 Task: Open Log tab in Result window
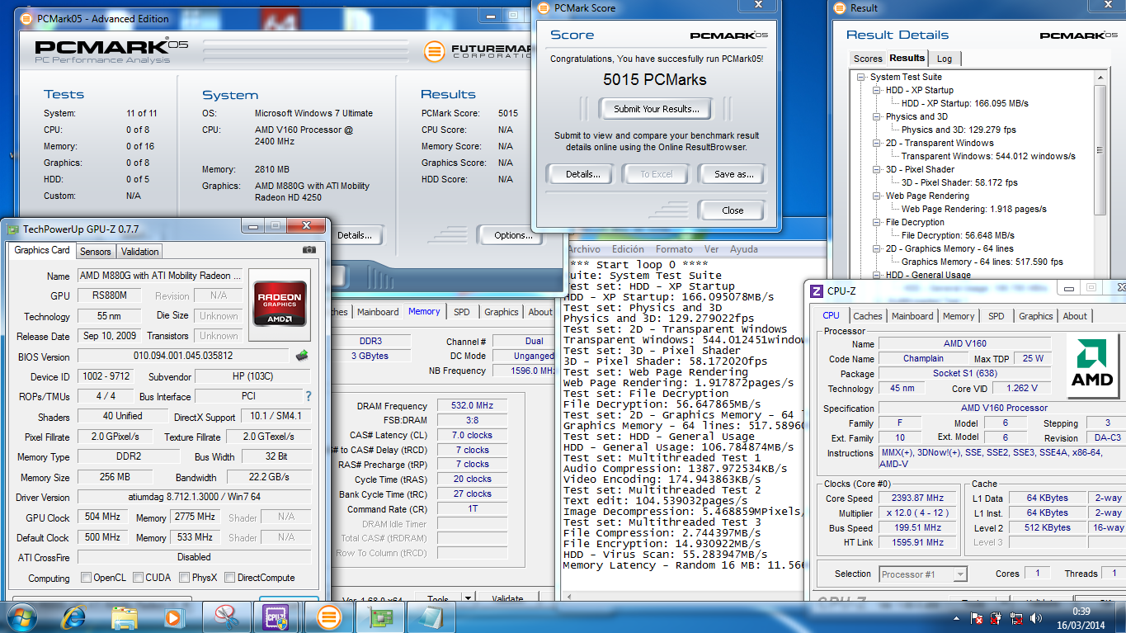[x=945, y=59]
